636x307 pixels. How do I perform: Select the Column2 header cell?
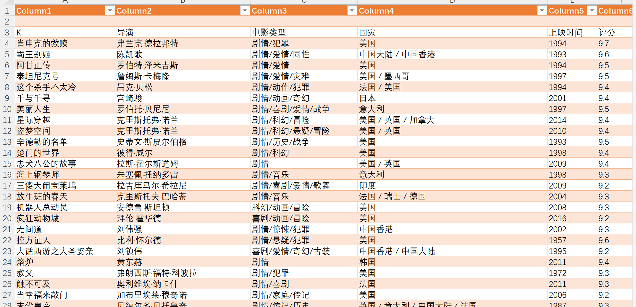tap(183, 11)
